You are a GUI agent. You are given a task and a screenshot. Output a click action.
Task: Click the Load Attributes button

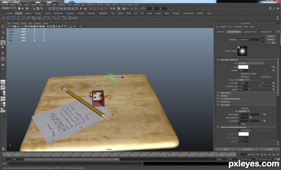point(247,149)
